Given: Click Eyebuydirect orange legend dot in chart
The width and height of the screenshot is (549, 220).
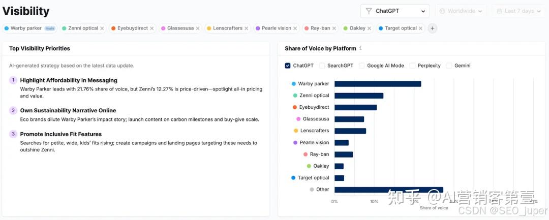Looking at the screenshot, I should point(295,107).
